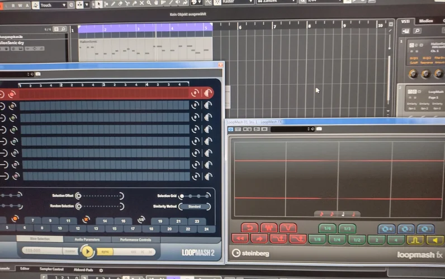Switch to the VSTi tab in right zone

(x=405, y=21)
